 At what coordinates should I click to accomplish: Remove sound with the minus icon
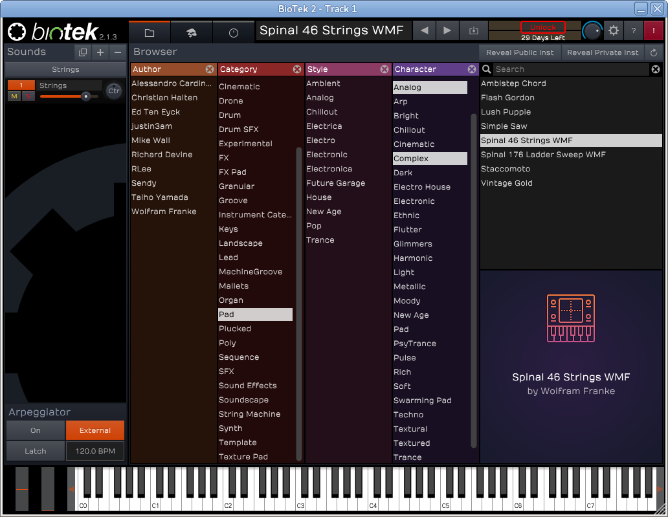[x=118, y=52]
